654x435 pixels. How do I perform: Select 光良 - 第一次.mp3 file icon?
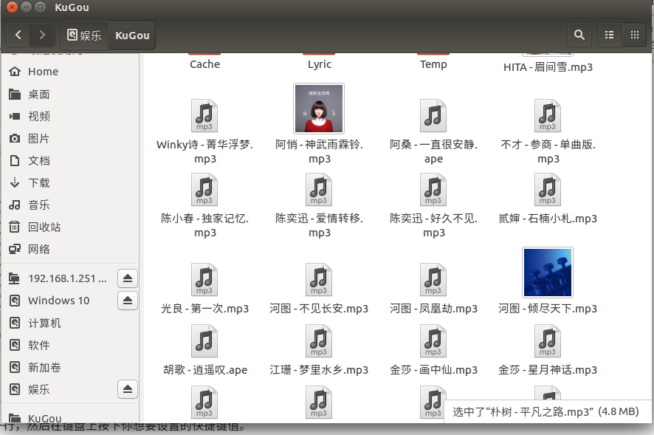(204, 280)
